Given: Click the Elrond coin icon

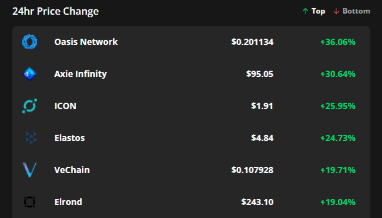Looking at the screenshot, I should click(29, 202).
